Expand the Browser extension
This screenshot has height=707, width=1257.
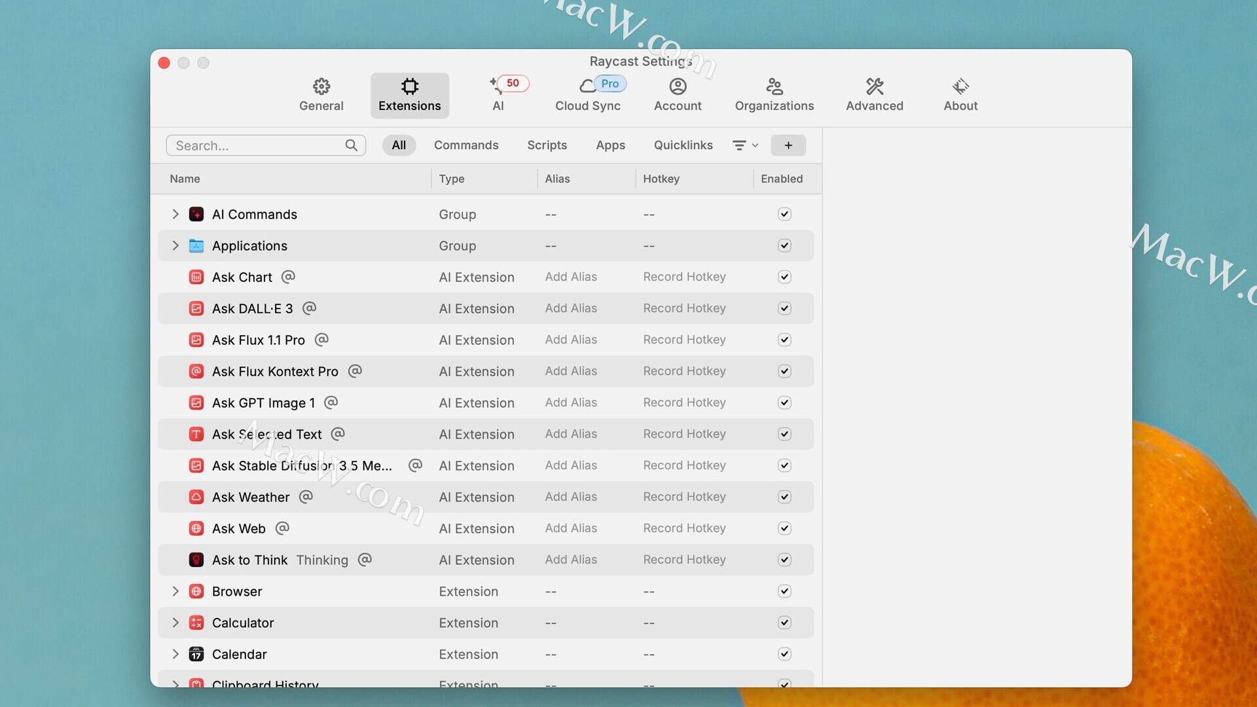(175, 591)
